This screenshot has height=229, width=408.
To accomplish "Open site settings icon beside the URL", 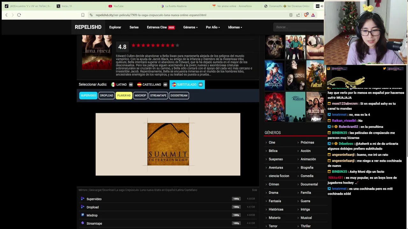I will (x=91, y=15).
